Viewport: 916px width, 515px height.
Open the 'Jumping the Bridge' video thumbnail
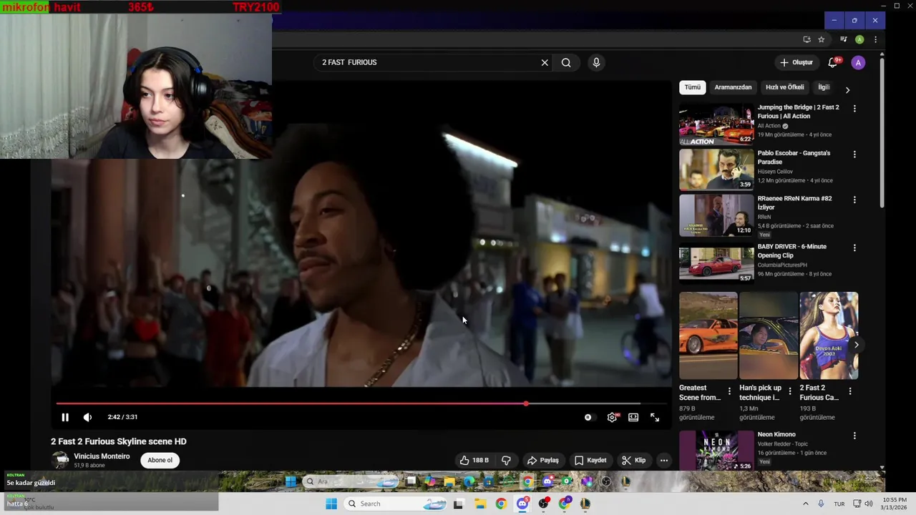[x=716, y=124]
